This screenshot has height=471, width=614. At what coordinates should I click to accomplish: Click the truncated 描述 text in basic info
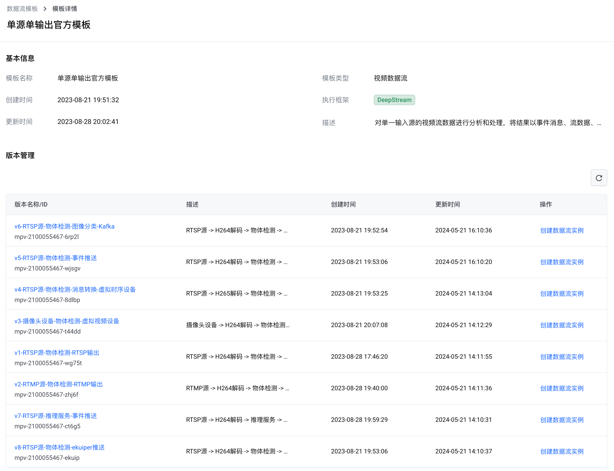pyautogui.click(x=488, y=123)
